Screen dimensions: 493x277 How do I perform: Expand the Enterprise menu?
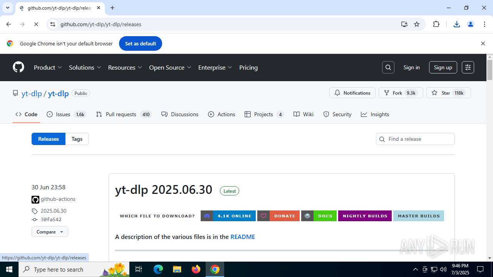point(215,67)
